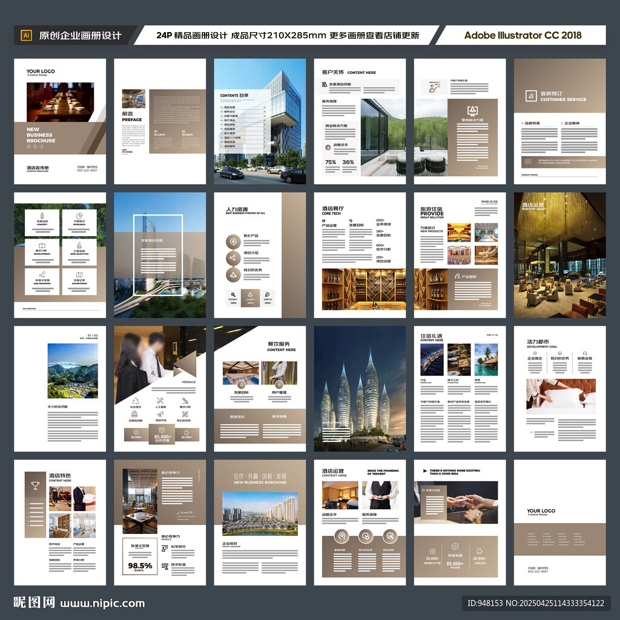Click the monitor icon above 整体解决方案
This screenshot has height=620, width=620.
pos(472,111)
